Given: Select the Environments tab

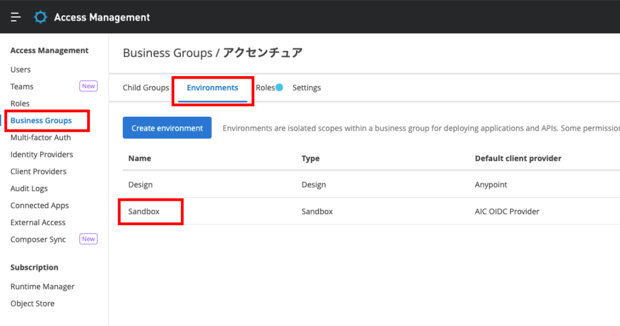Looking at the screenshot, I should 212,88.
